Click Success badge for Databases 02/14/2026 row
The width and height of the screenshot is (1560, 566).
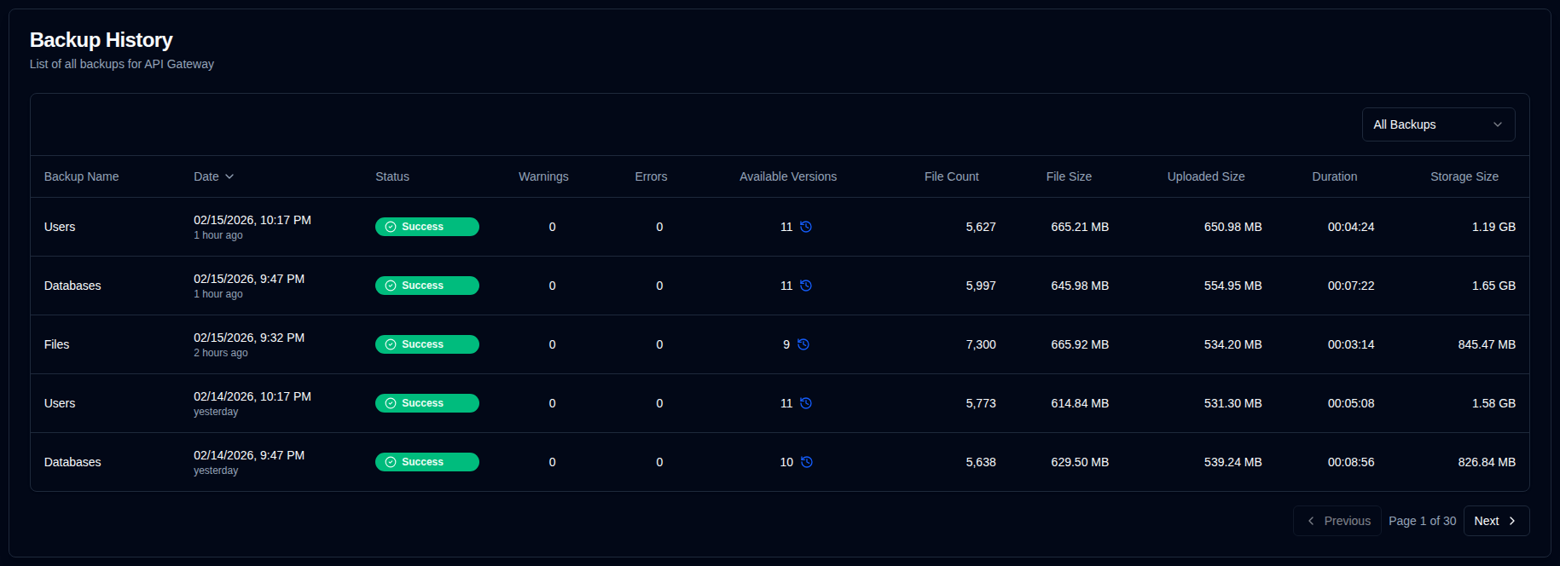(x=426, y=462)
